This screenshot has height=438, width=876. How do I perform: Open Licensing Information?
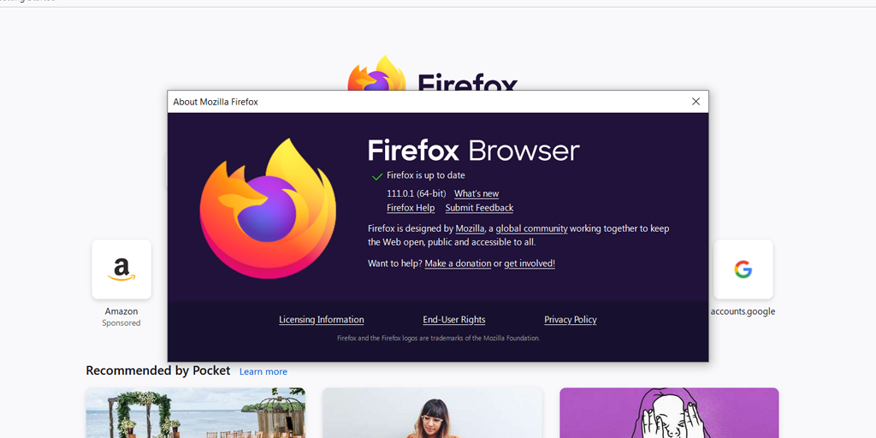(322, 320)
